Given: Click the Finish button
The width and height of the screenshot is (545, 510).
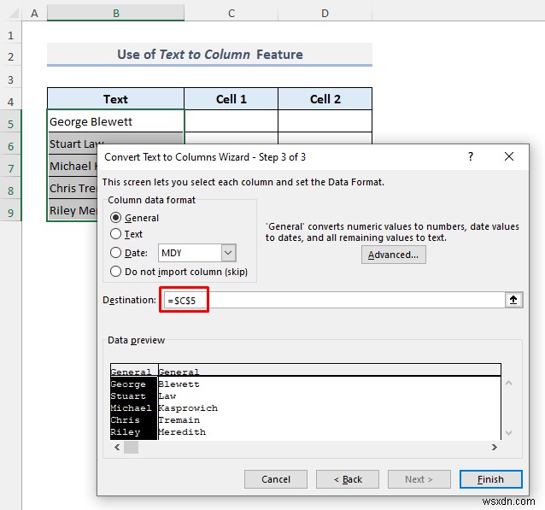Looking at the screenshot, I should point(491,479).
